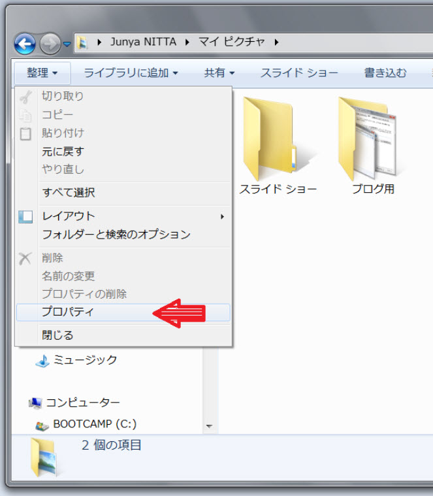Click 元に戻す in the menu

pos(63,152)
